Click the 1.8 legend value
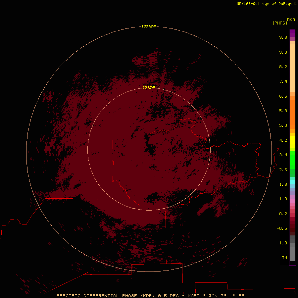The image size is (298, 298). point(283,184)
